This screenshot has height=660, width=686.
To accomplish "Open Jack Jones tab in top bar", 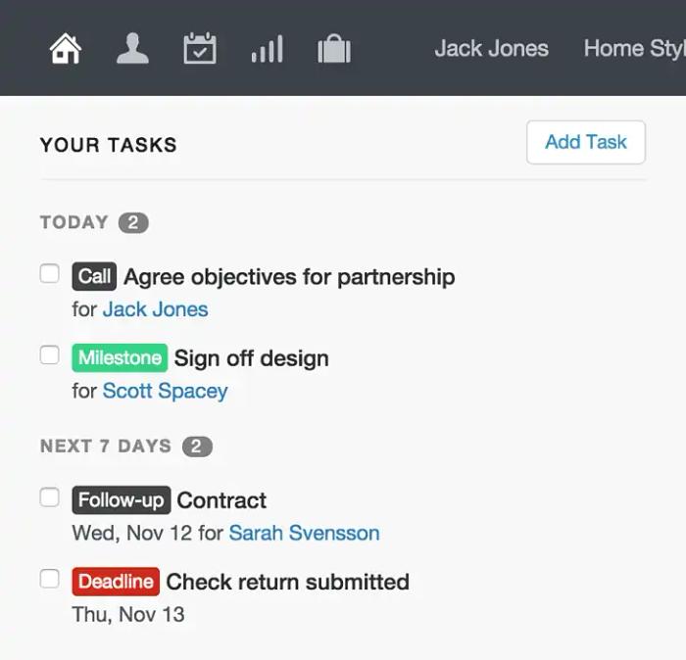I will coord(491,48).
